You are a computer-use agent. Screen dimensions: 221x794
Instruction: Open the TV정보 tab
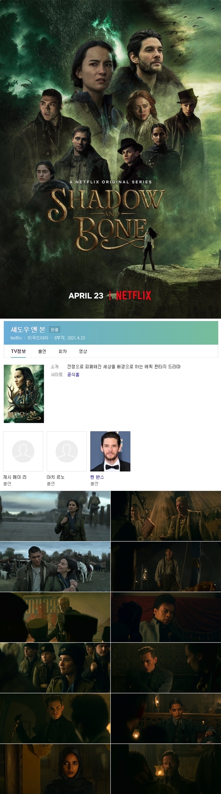click(x=18, y=351)
